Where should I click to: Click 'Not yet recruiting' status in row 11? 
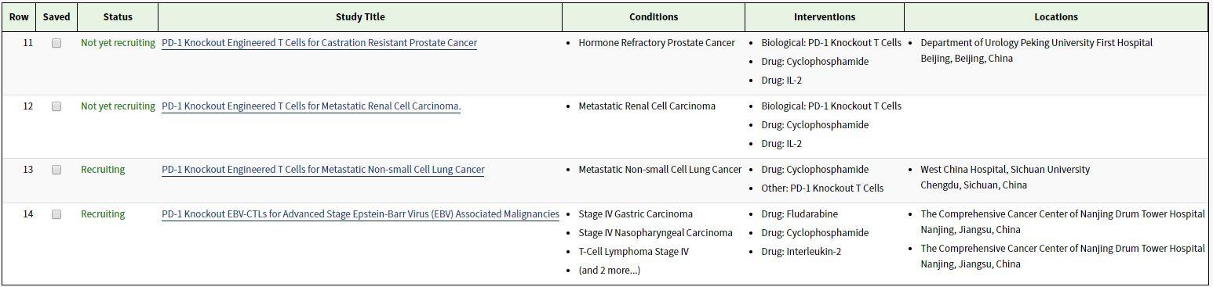click(x=118, y=43)
